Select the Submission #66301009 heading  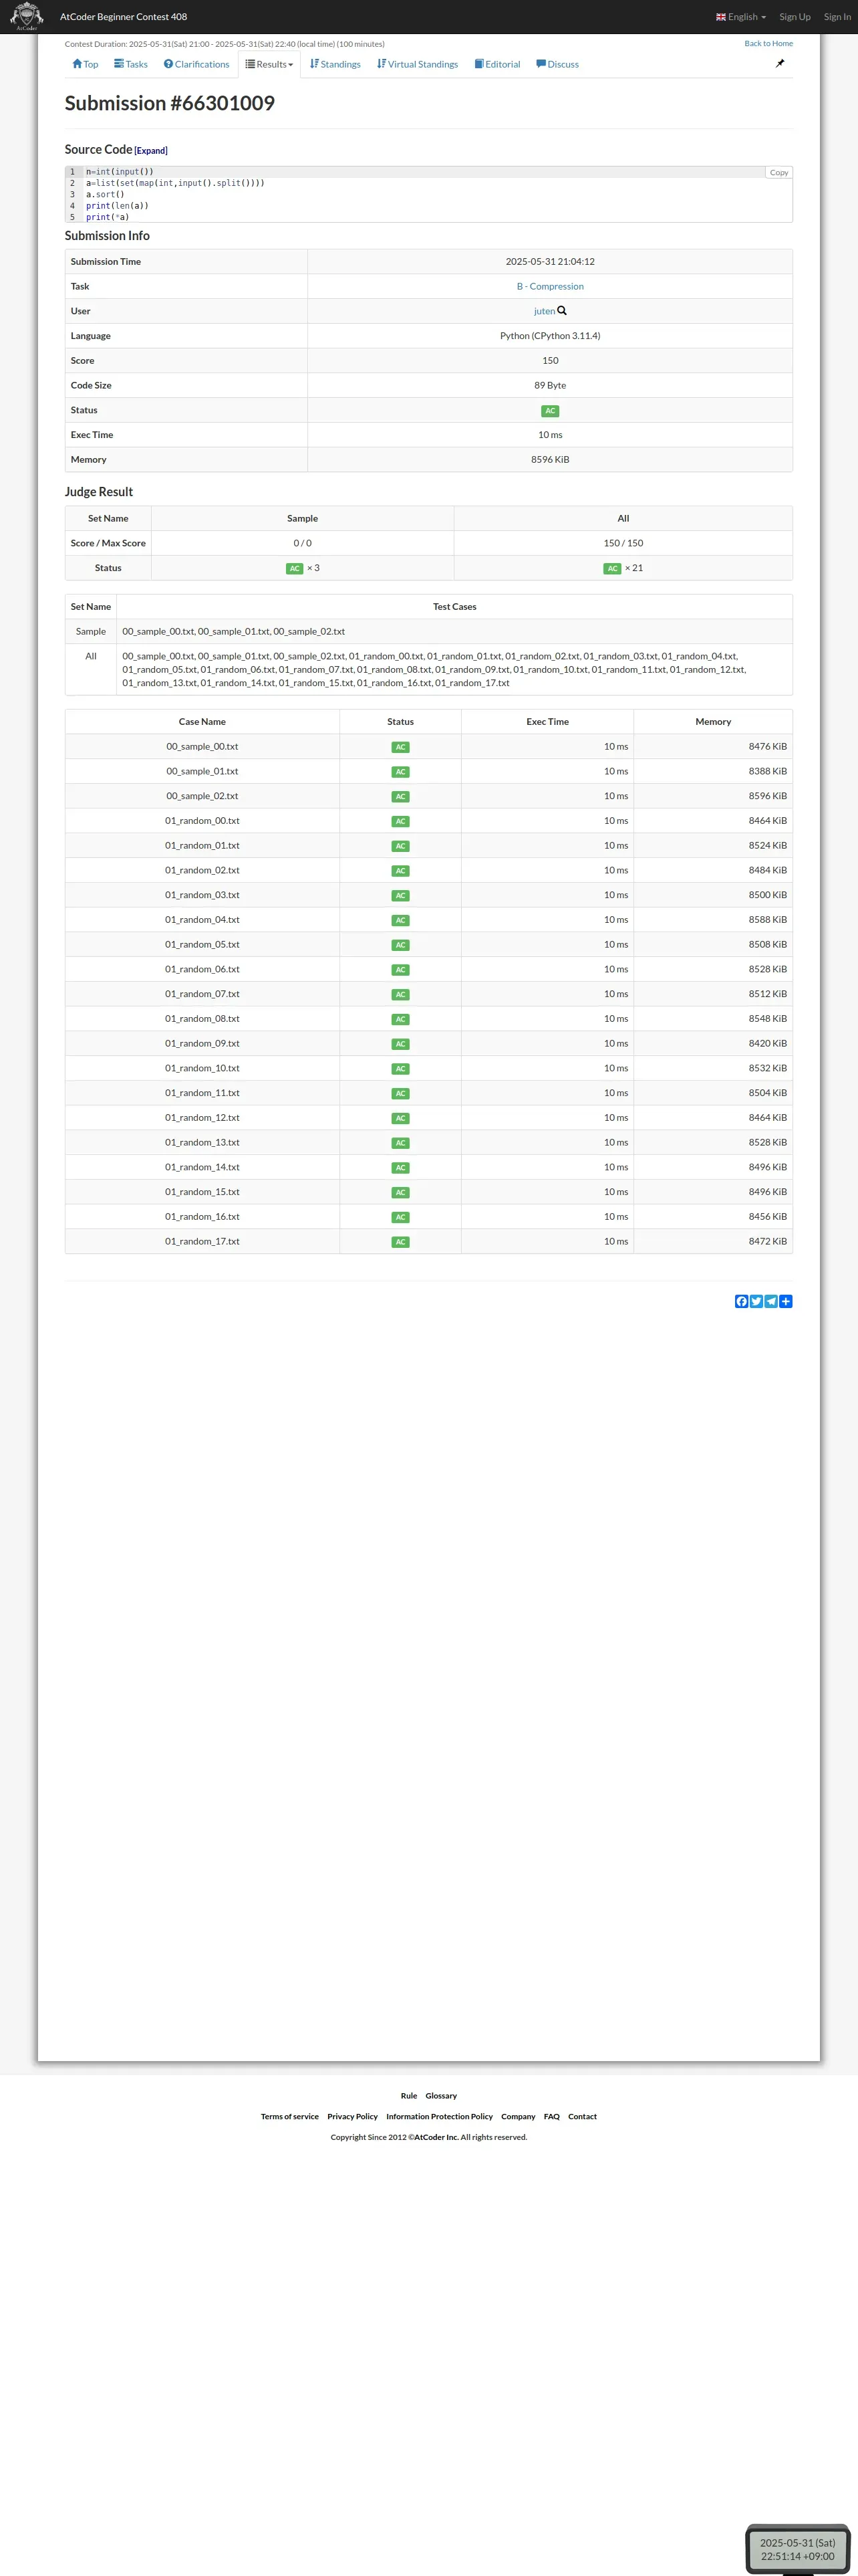pos(170,103)
